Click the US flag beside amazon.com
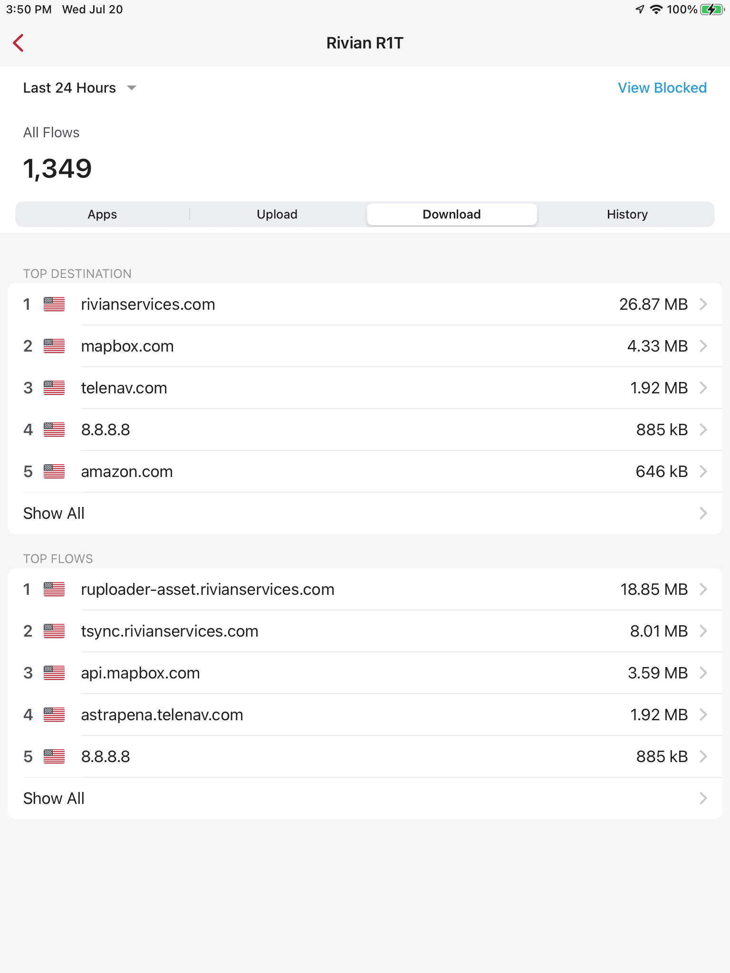Image resolution: width=730 pixels, height=973 pixels. [x=54, y=471]
